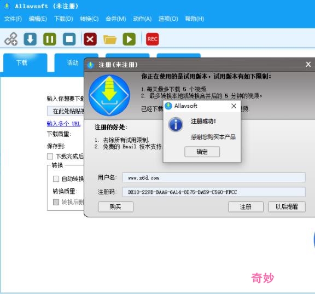Open the 转换(C) menu

coord(89,19)
